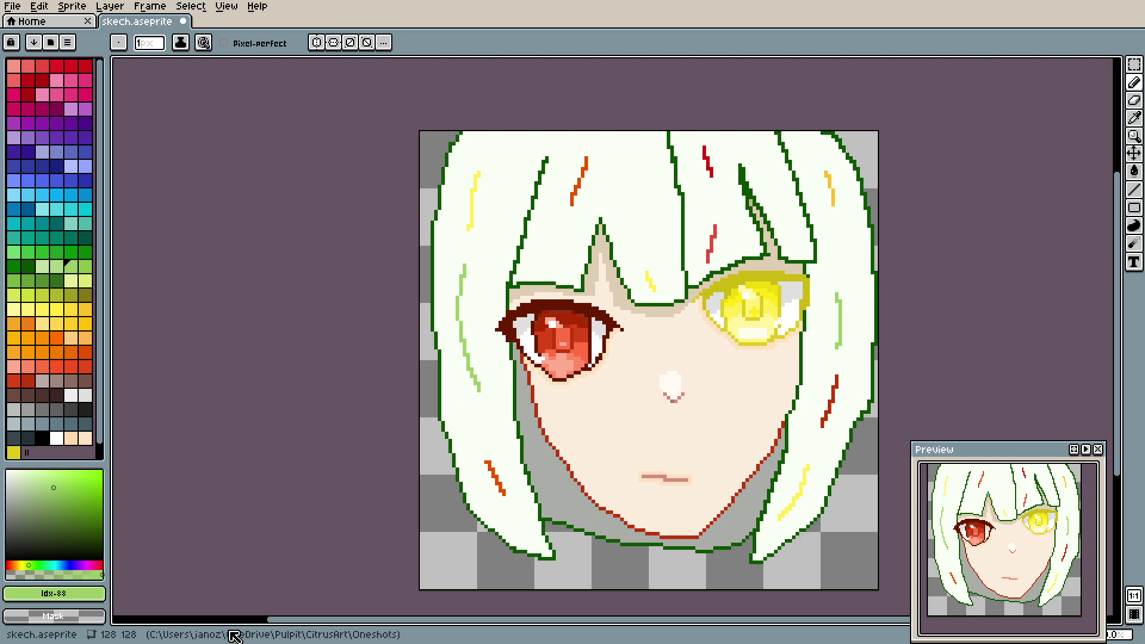Open the palette options hamburger menu
1145x644 pixels.
coord(67,42)
